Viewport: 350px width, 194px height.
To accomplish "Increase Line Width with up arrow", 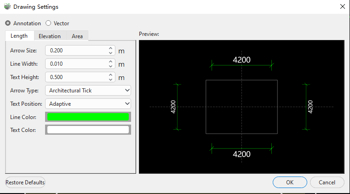I will pyautogui.click(x=110, y=62).
